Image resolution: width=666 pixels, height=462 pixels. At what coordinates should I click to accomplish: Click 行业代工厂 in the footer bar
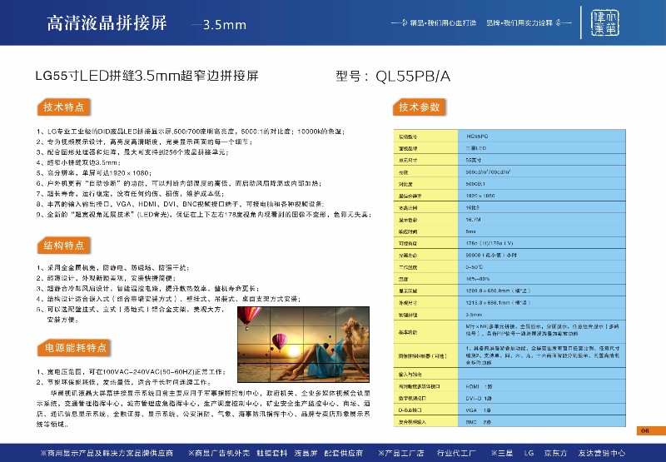pos(455,453)
